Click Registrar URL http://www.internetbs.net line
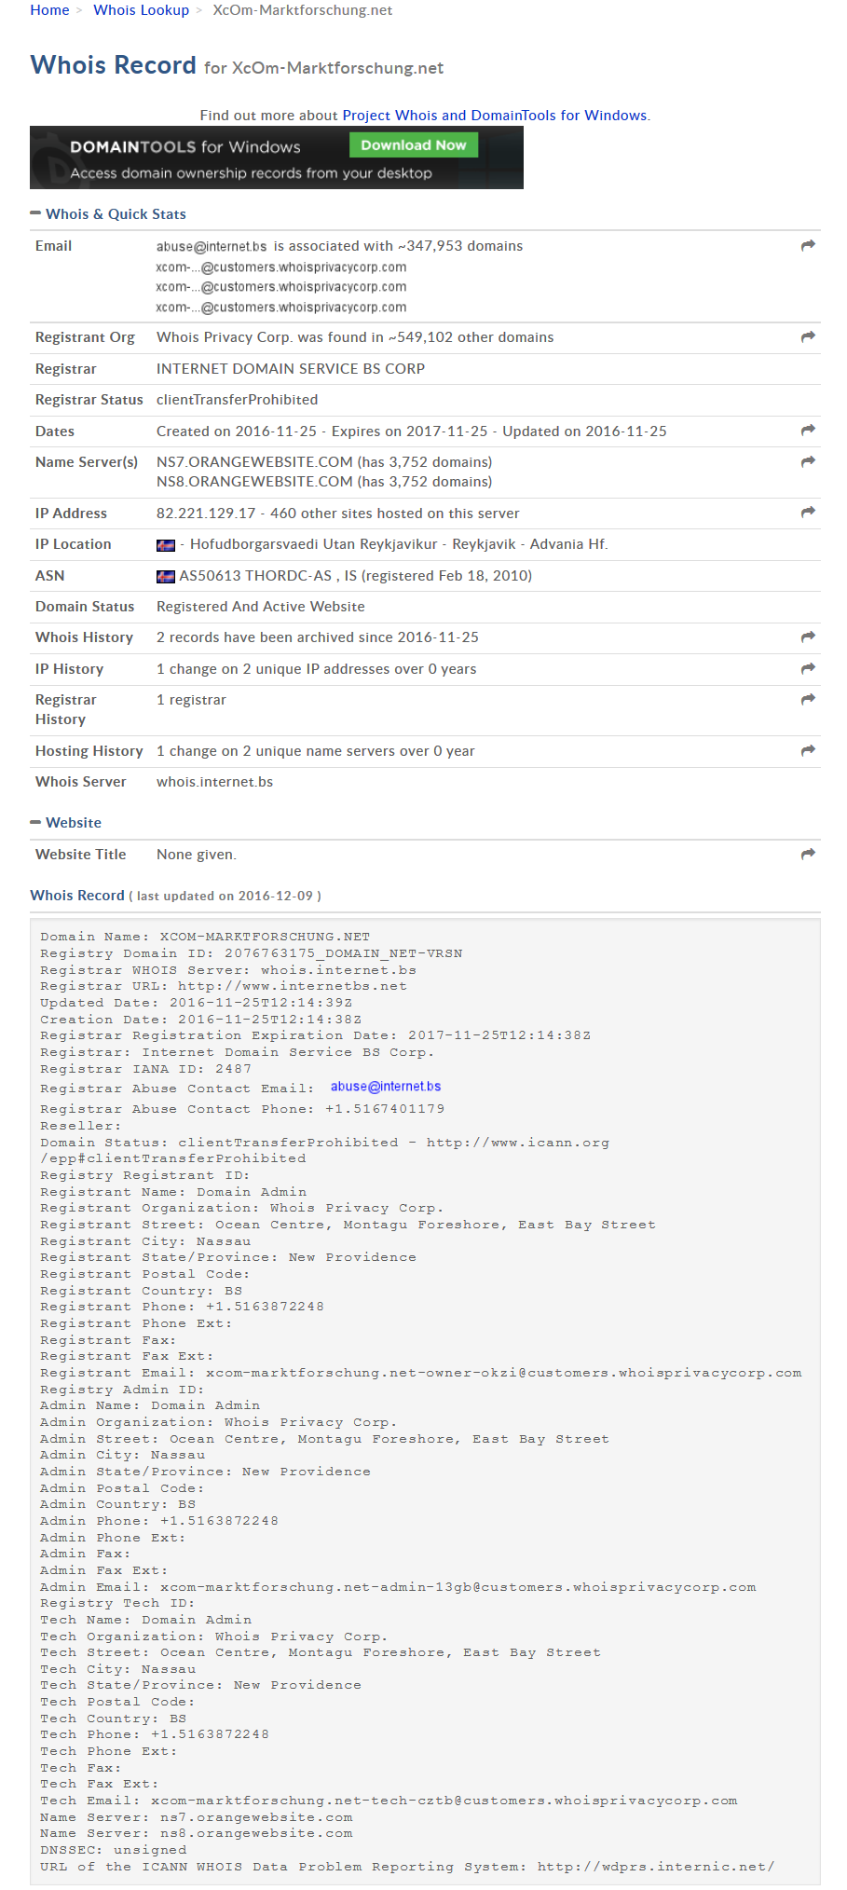Screen dimensions: 847x1890 (224, 986)
